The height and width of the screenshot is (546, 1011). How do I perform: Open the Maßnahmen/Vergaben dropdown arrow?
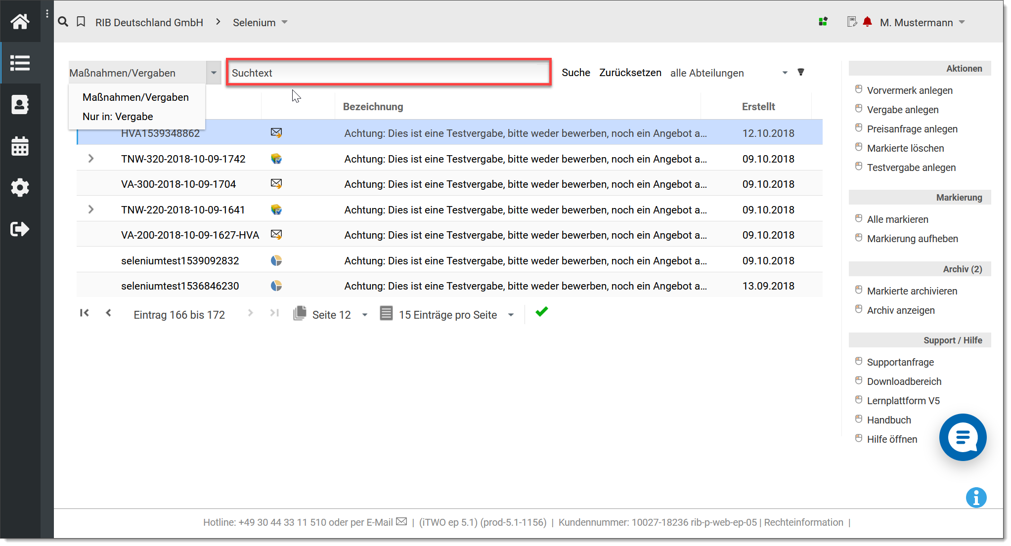click(x=214, y=73)
